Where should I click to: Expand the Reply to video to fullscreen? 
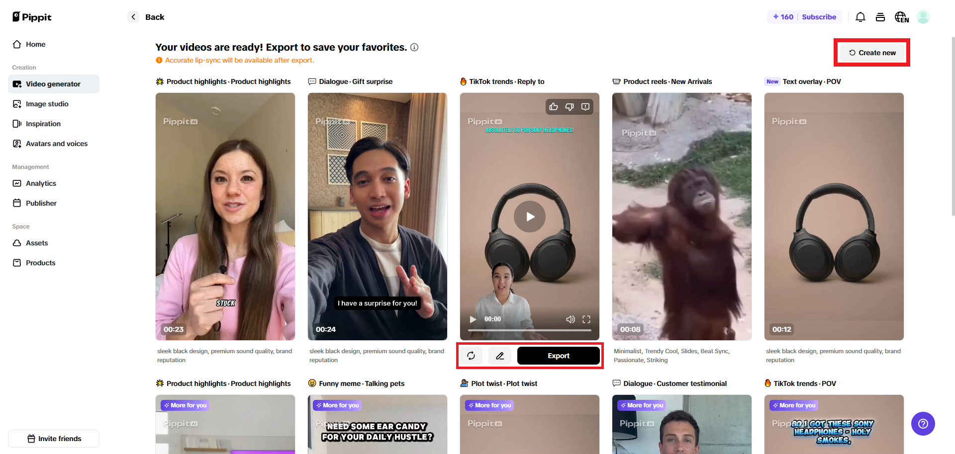tap(587, 319)
